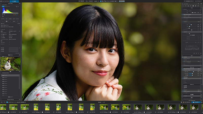Click the filmstrip filter funnel icon
The image size is (203, 114).
click(x=4, y=102)
